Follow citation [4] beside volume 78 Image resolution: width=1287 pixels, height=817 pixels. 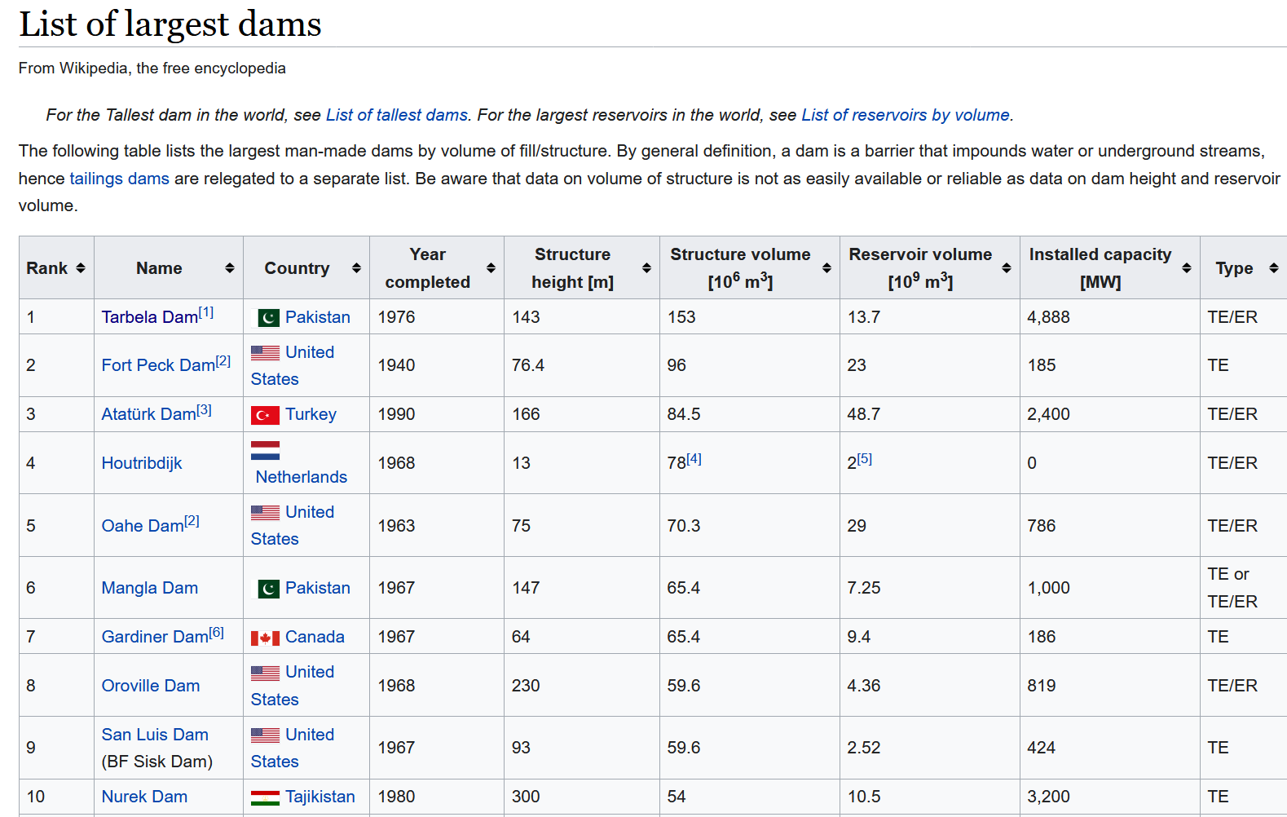tap(694, 458)
